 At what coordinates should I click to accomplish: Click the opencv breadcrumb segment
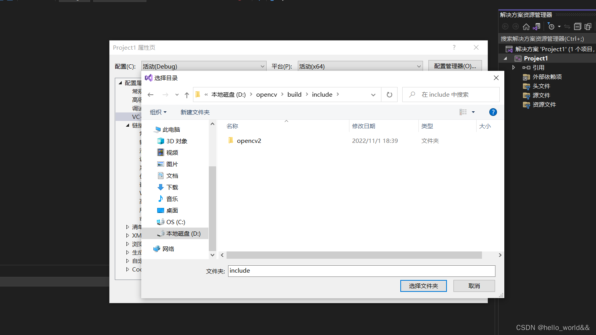coord(267,95)
